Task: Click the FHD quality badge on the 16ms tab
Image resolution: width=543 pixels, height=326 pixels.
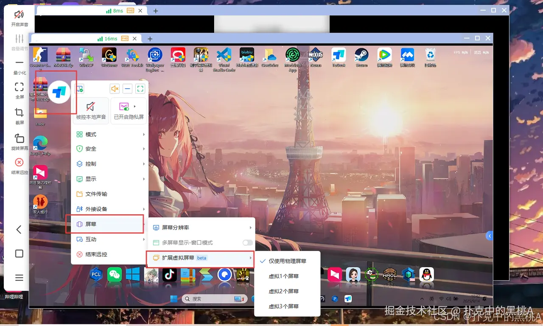Action: [125, 39]
